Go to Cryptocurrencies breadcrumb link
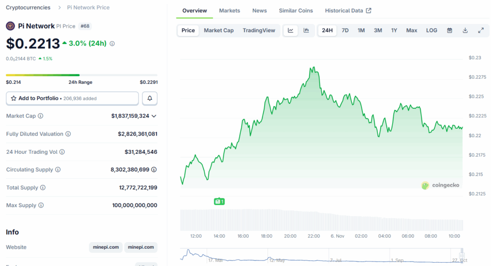The height and width of the screenshot is (266, 491). point(28,8)
